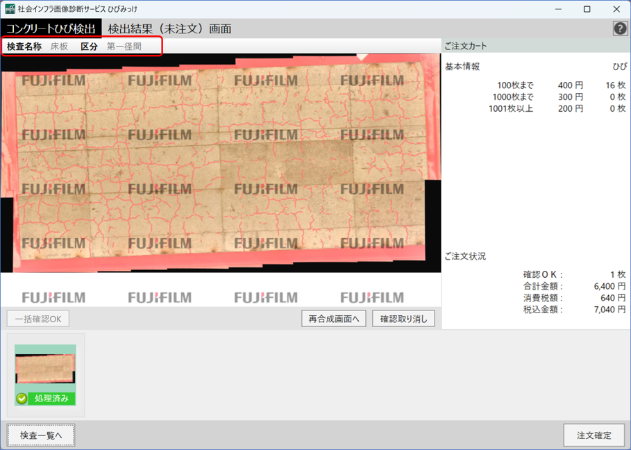Open the help question mark icon
The width and height of the screenshot is (631, 450).
pos(620,28)
